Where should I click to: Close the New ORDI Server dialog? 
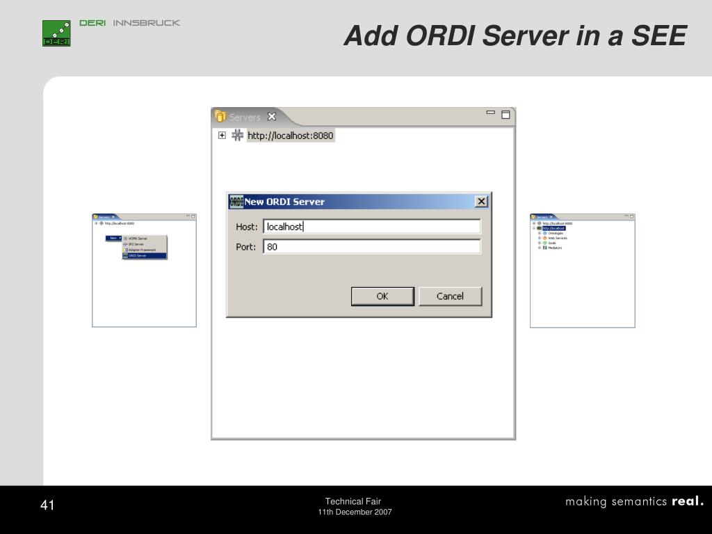point(481,201)
